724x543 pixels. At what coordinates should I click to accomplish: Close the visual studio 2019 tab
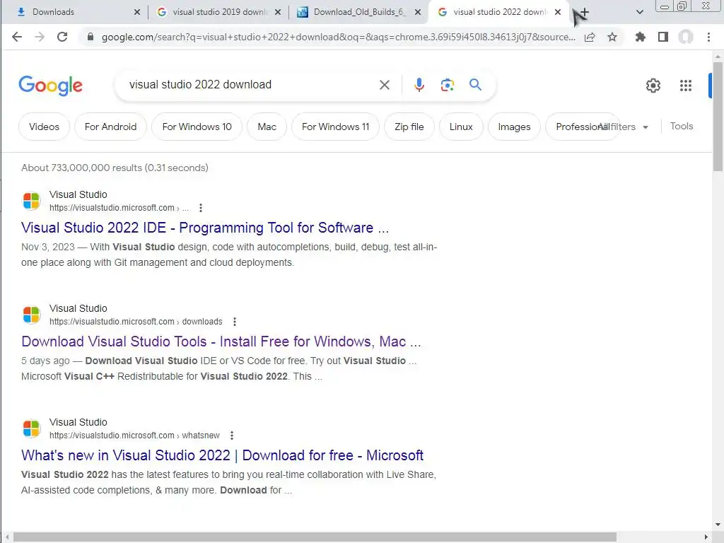[277, 12]
